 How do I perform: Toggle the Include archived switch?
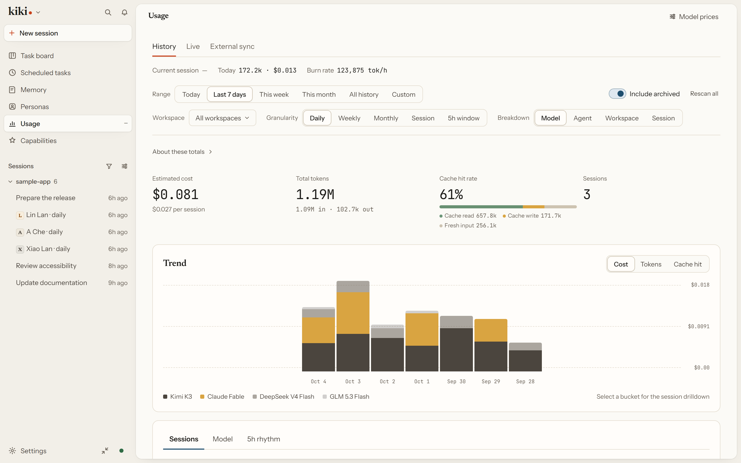[x=617, y=94]
